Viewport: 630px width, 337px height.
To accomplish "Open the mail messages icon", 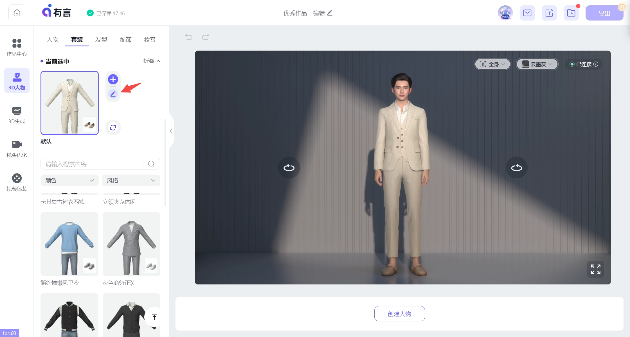I will pyautogui.click(x=527, y=13).
